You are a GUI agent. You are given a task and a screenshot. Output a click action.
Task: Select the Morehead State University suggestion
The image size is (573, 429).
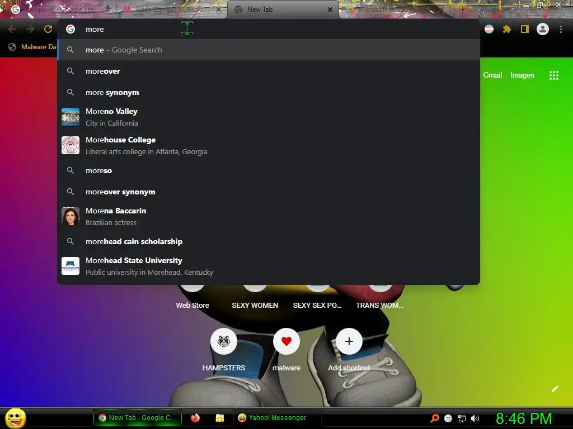coord(269,266)
